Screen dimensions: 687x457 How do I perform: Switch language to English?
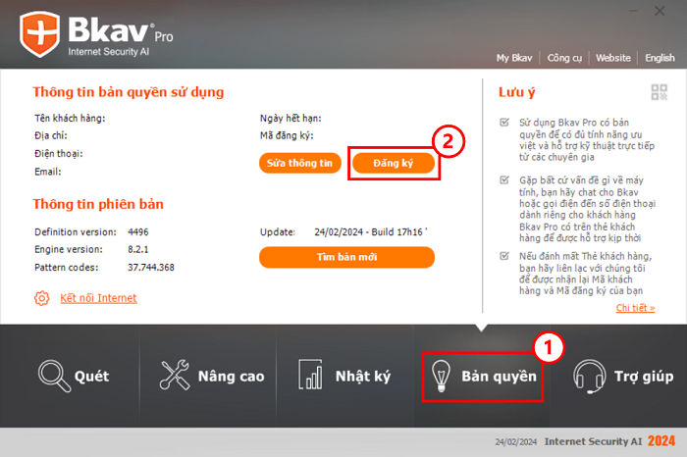(660, 58)
